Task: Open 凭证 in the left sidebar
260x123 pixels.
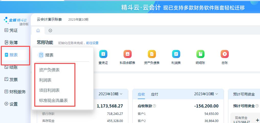Action: click(12, 30)
